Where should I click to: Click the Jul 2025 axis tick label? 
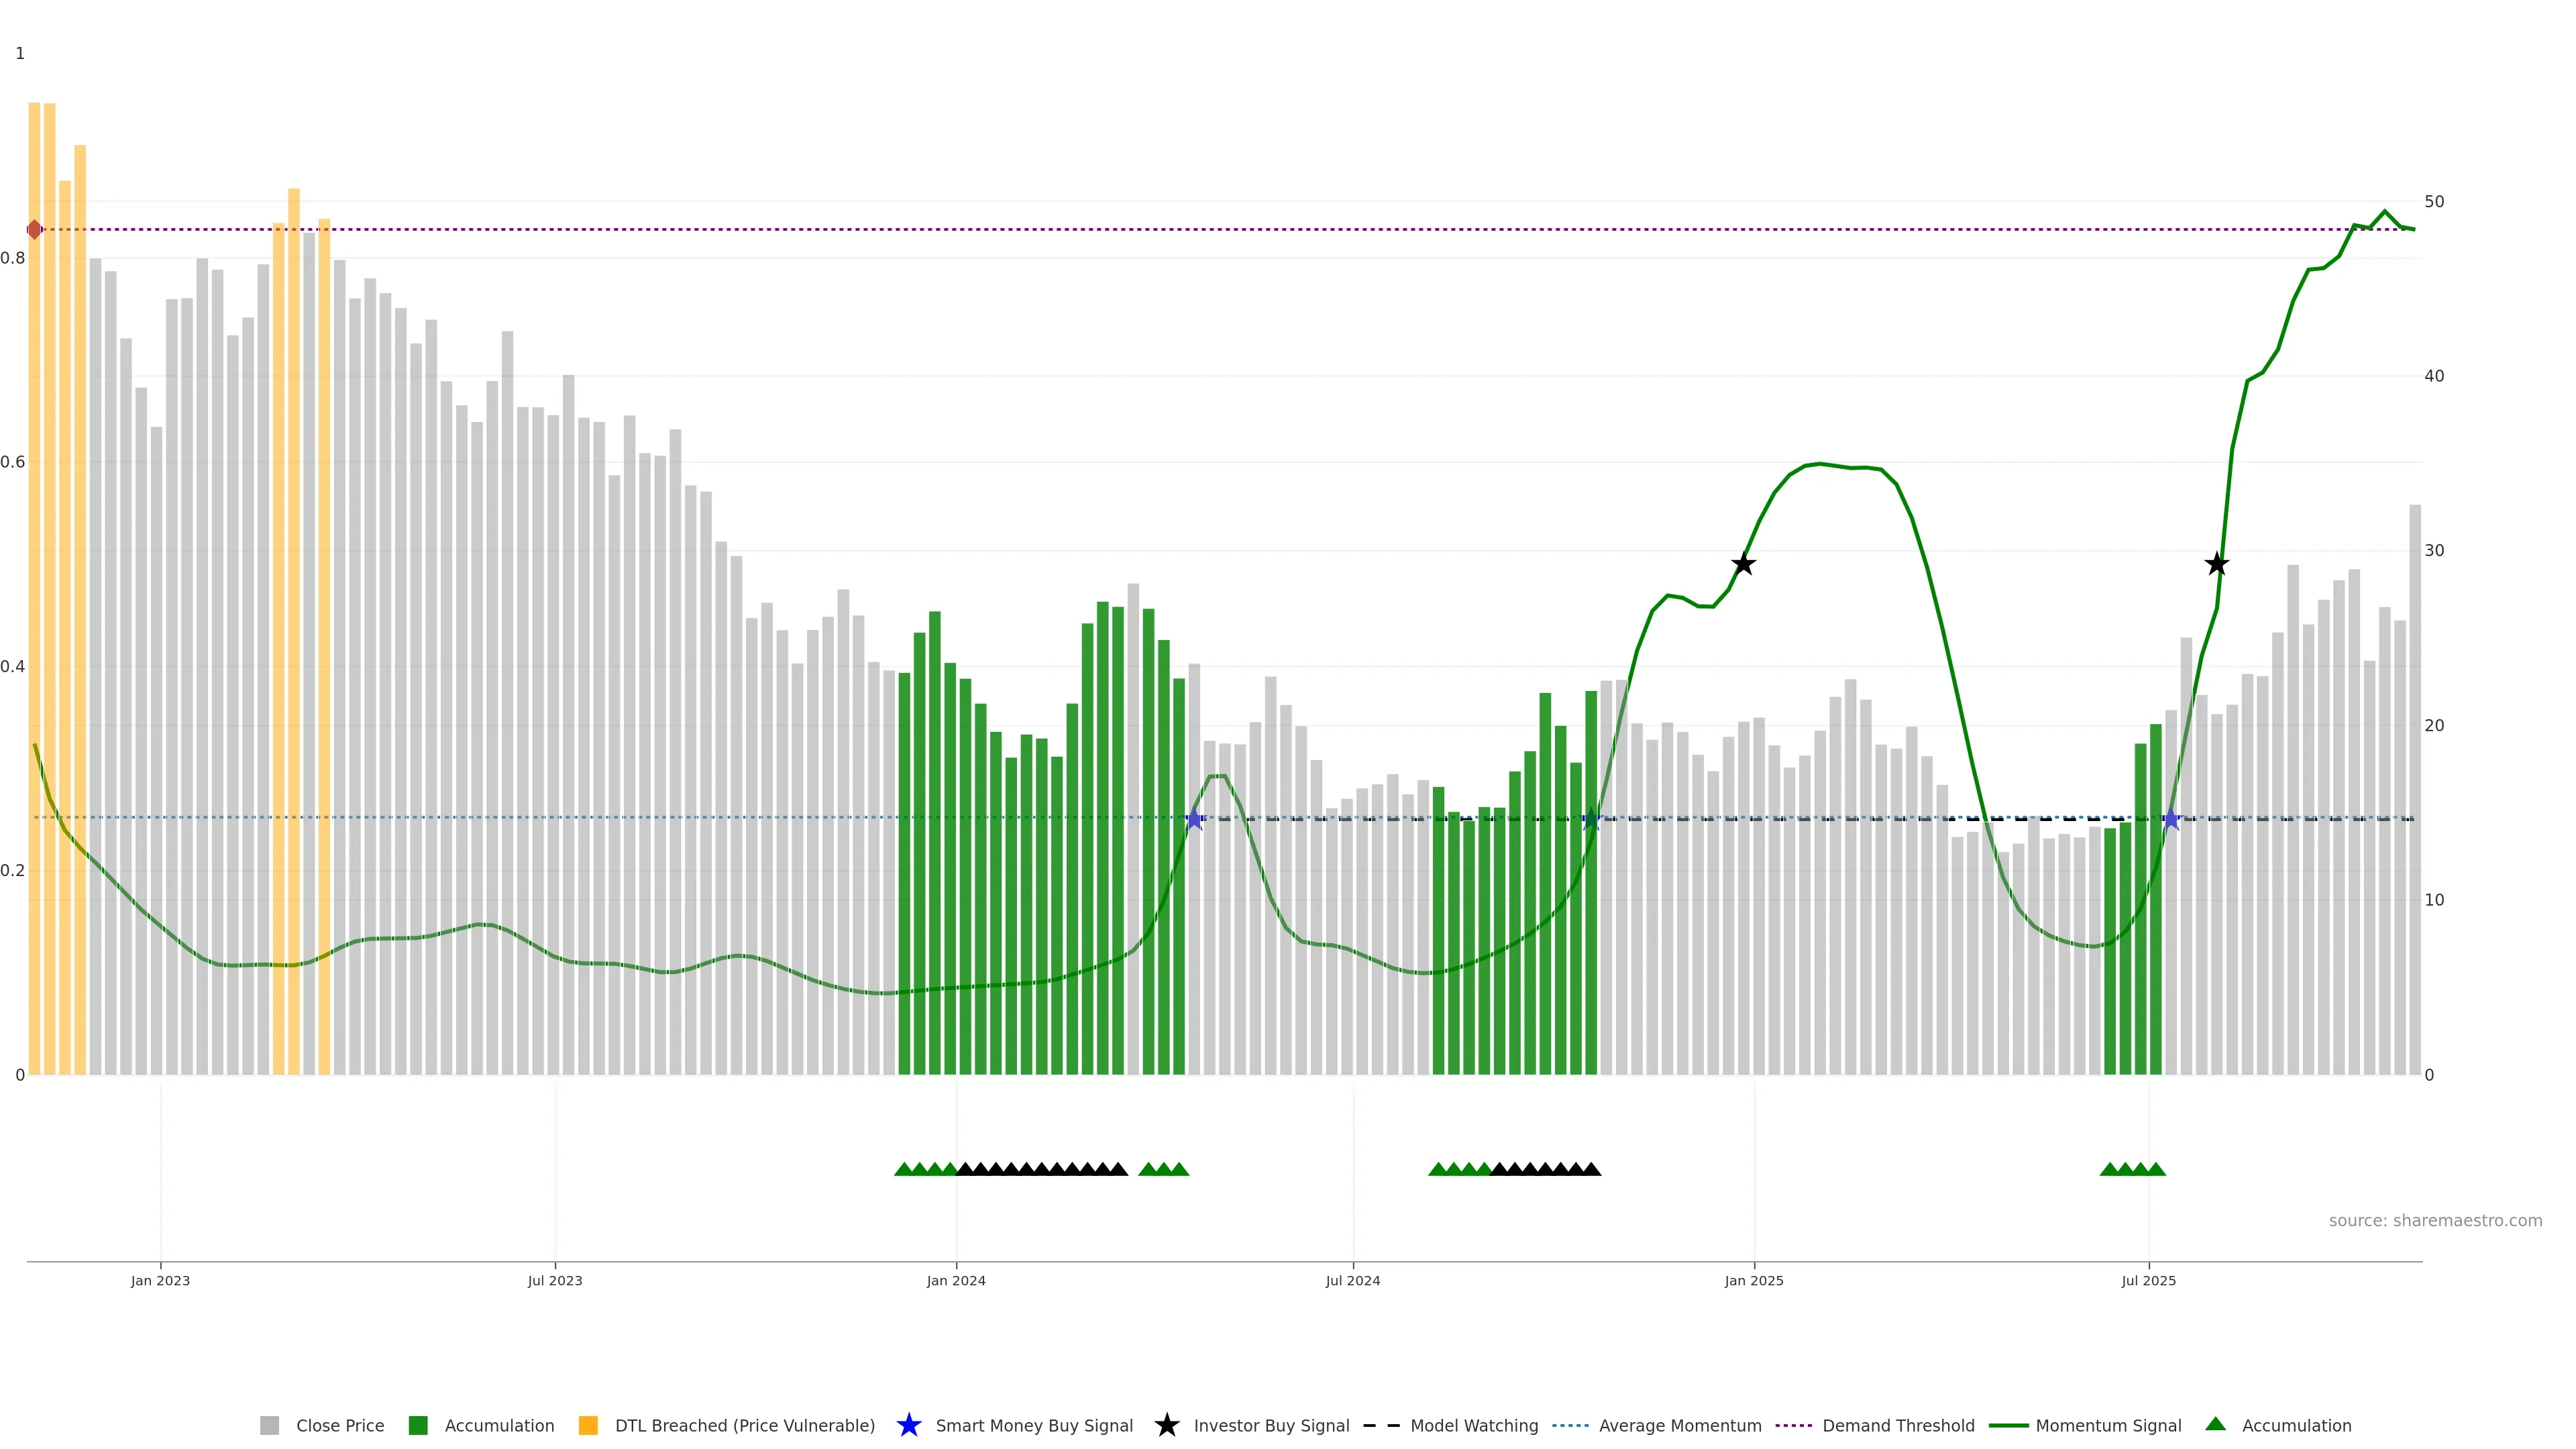tap(2148, 1280)
